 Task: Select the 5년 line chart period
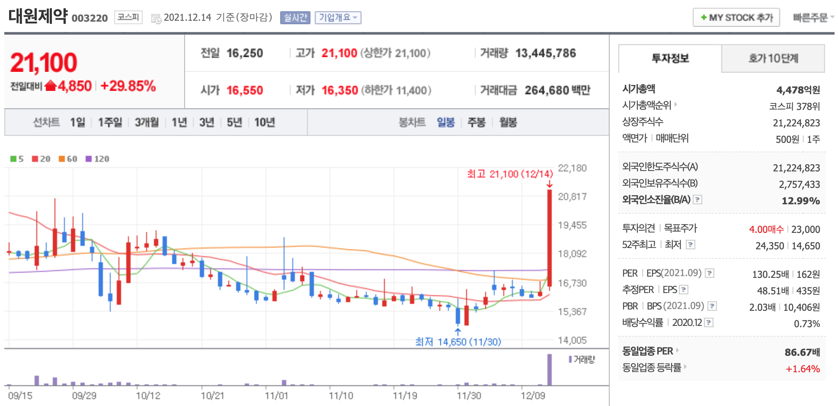tap(234, 122)
